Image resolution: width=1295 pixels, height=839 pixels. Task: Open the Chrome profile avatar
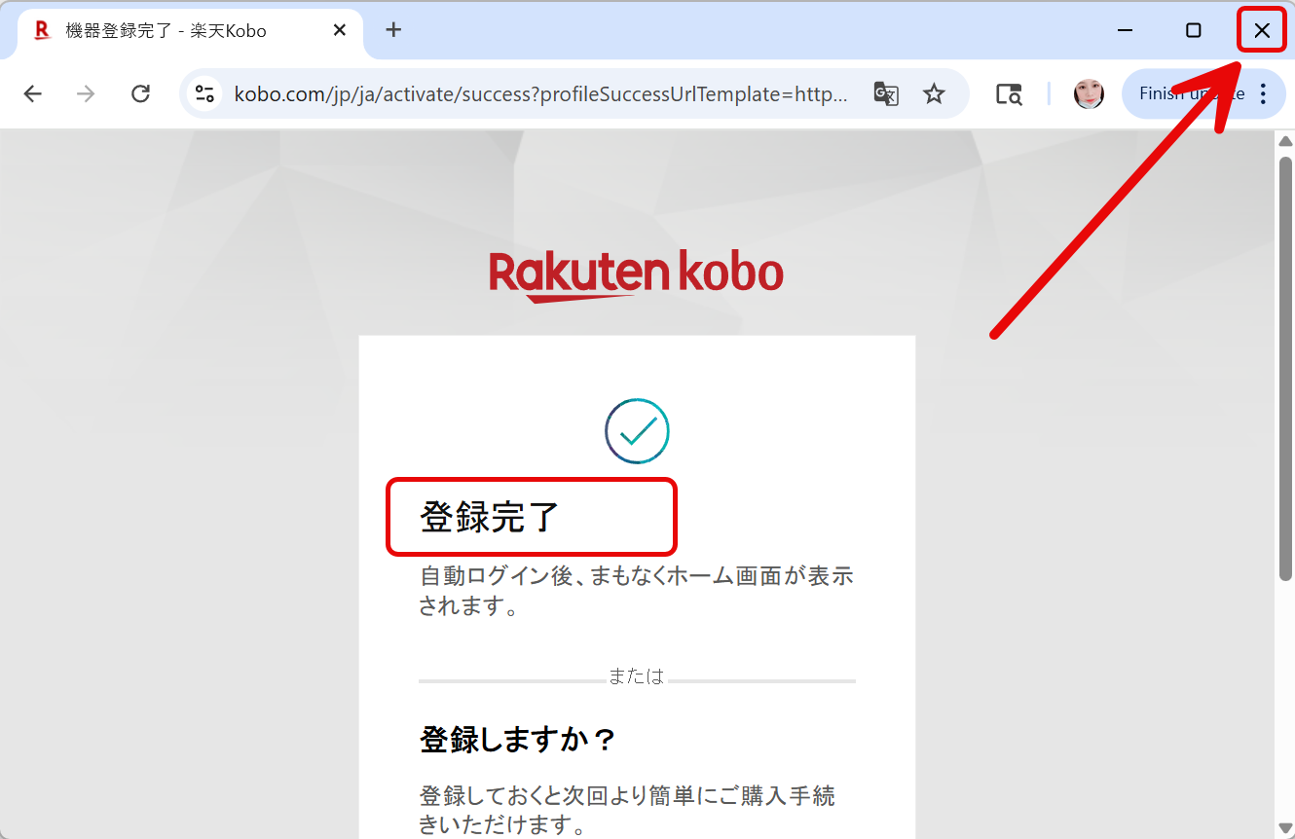1089,93
